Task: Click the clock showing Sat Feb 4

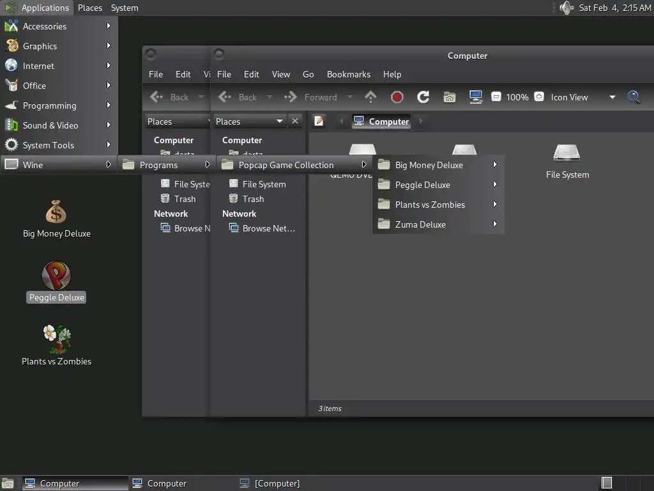Action: point(615,8)
